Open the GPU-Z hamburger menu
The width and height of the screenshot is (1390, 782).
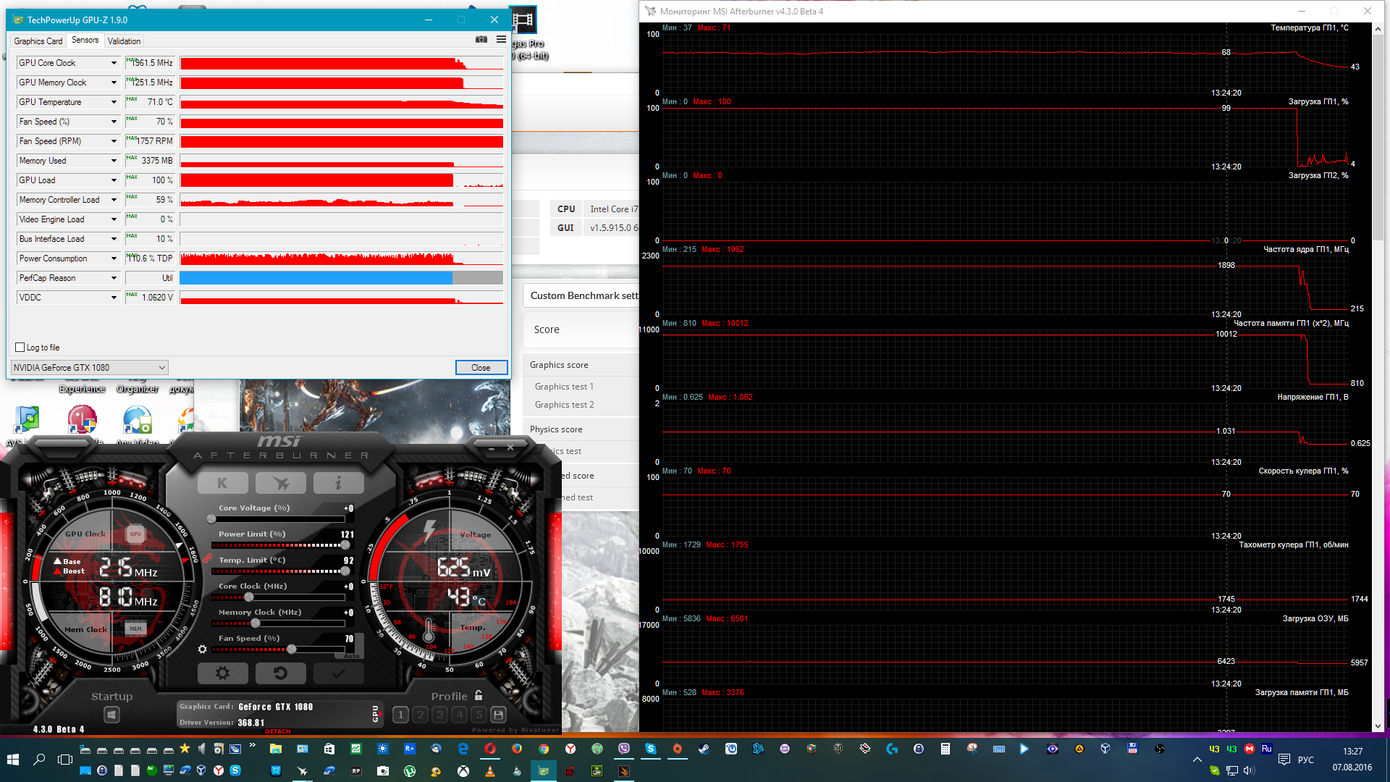tap(501, 40)
